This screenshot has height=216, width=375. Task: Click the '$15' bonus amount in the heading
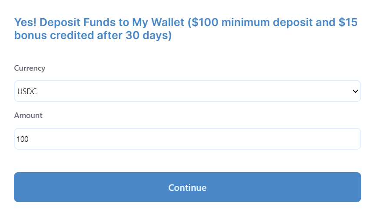(x=348, y=23)
